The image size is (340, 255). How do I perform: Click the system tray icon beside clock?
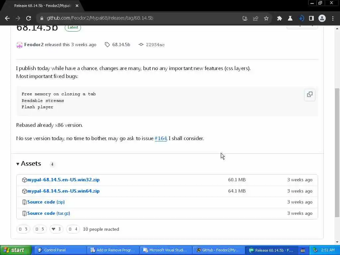click(x=315, y=250)
